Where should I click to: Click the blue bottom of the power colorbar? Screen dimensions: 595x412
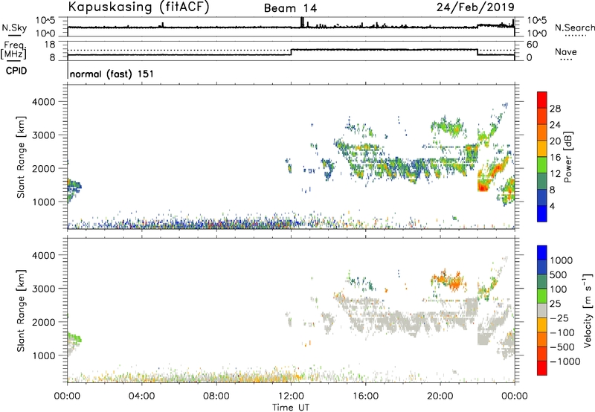542,213
